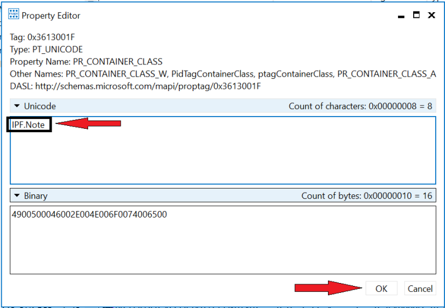445x308 pixels.
Task: Click the Cancel button
Action: [420, 288]
